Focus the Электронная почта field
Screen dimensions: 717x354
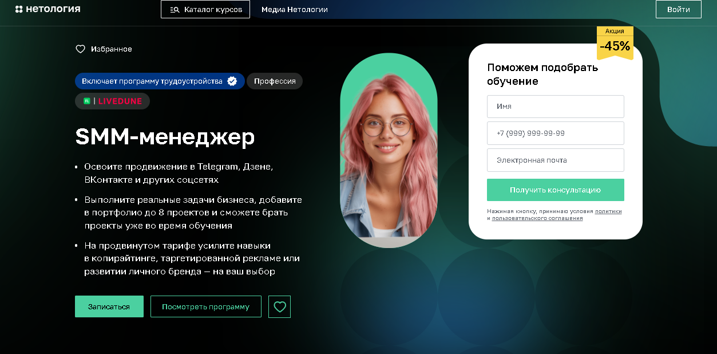coord(556,160)
